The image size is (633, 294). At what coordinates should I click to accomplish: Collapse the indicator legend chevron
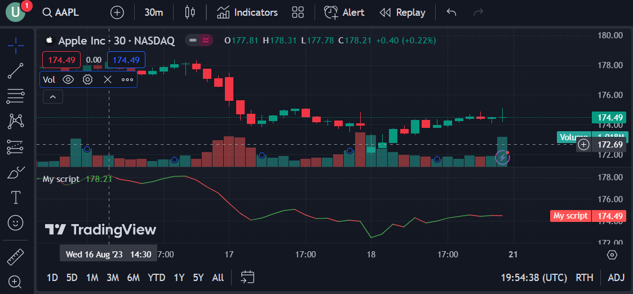pyautogui.click(x=53, y=97)
